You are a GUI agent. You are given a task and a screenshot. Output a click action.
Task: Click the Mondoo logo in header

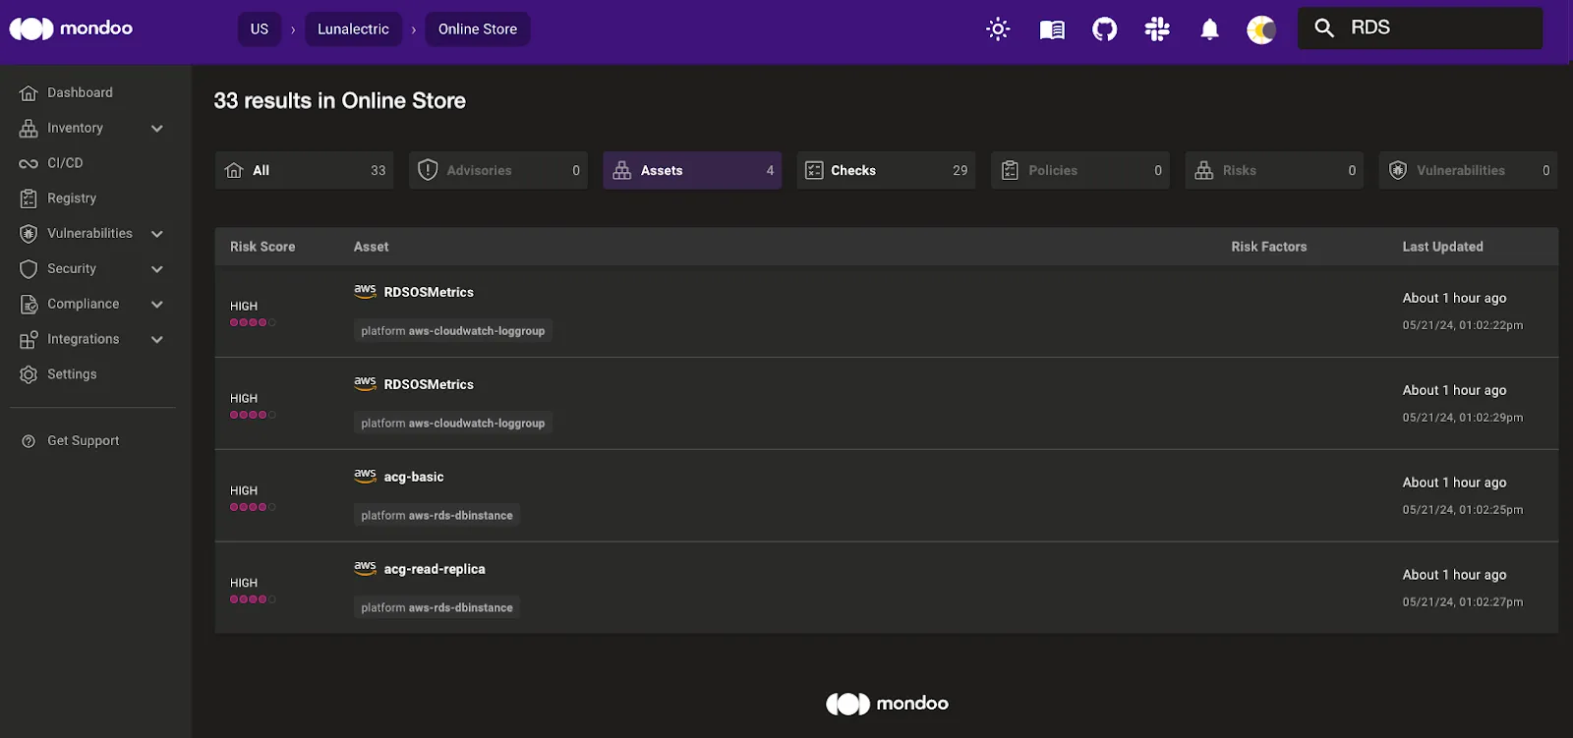click(x=71, y=28)
